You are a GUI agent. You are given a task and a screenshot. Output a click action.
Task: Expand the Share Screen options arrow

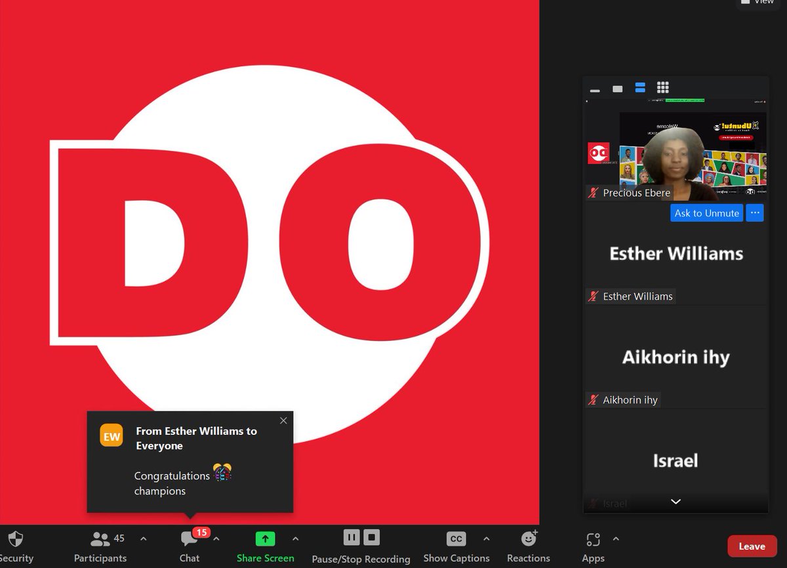pyautogui.click(x=295, y=539)
